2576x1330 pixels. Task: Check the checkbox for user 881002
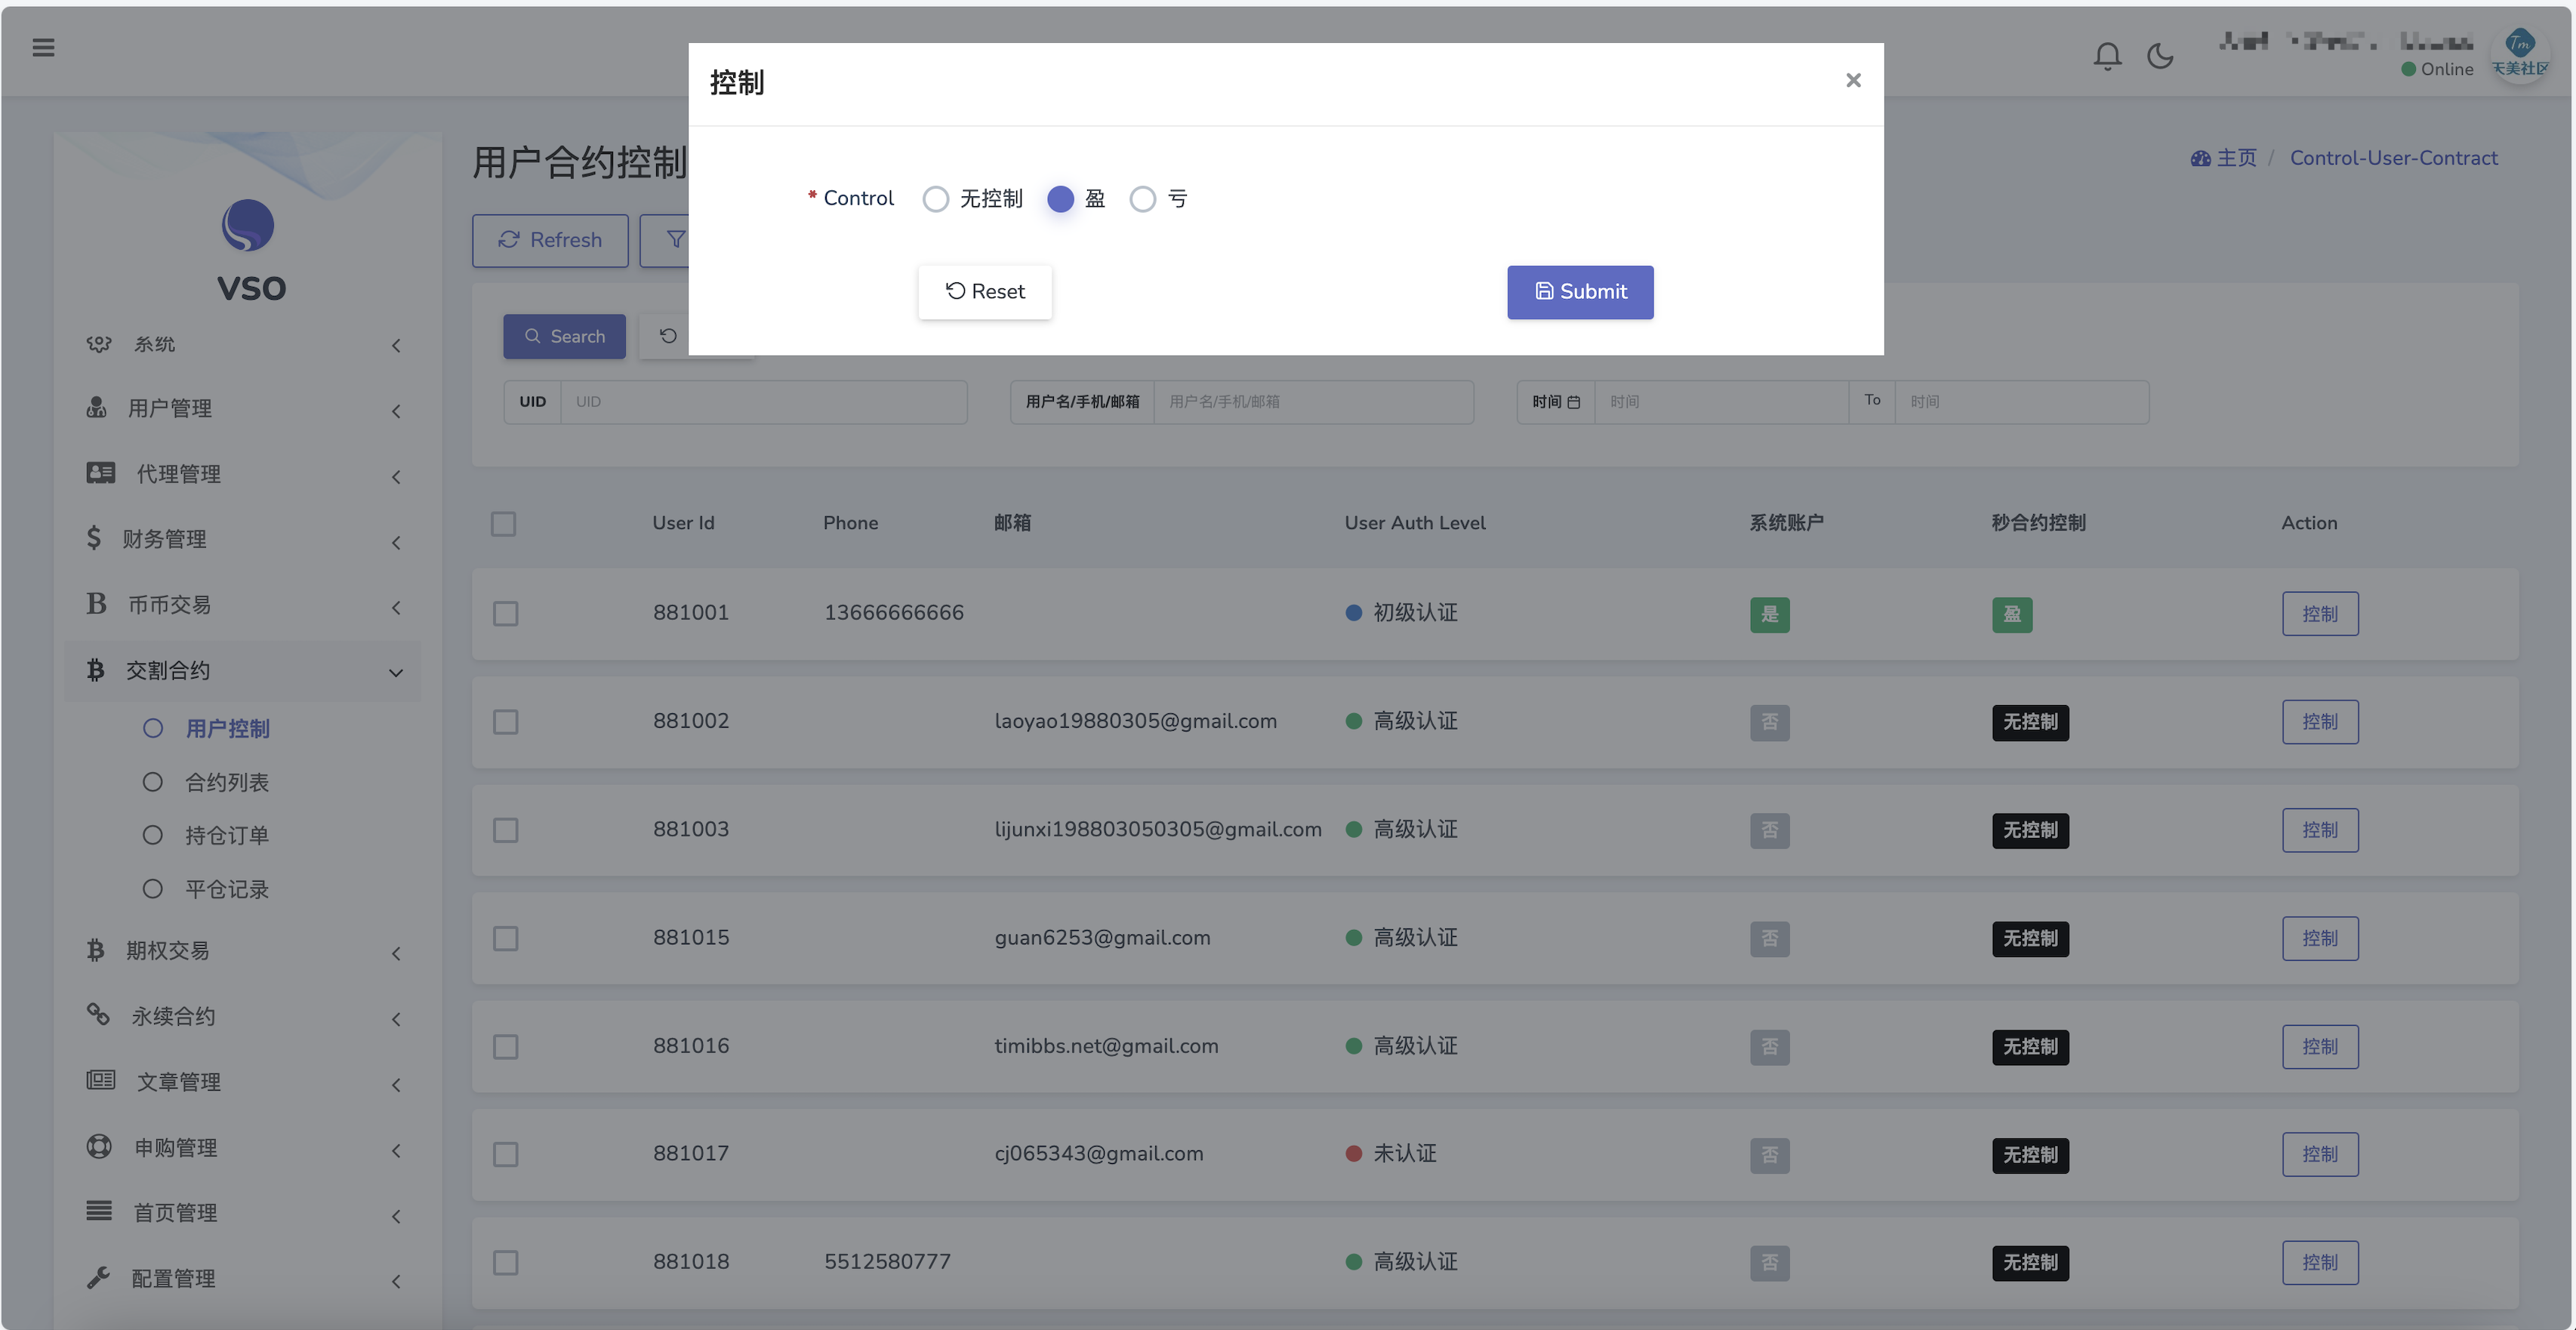[x=505, y=722]
